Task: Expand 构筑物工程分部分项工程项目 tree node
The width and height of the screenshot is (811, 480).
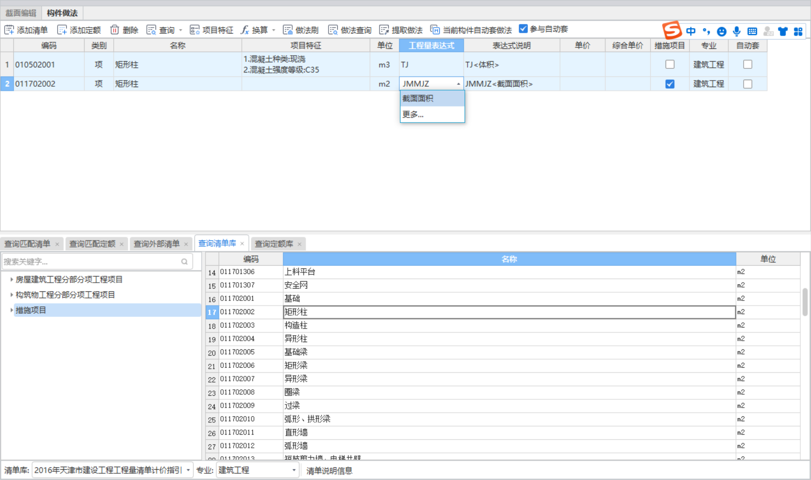Action: point(12,295)
